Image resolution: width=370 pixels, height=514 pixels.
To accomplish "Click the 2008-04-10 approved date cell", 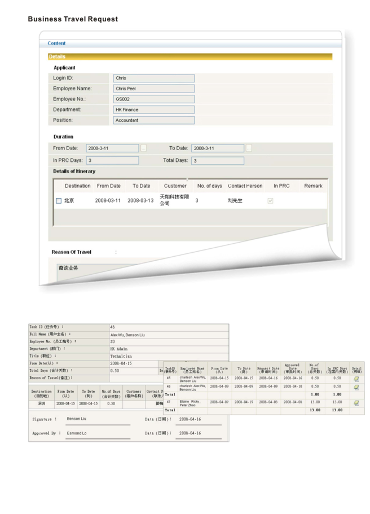I will point(292,386).
